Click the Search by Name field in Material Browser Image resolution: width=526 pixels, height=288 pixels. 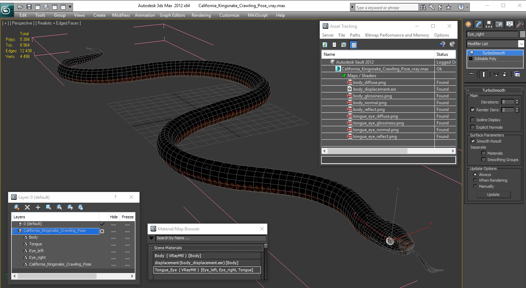pos(211,238)
